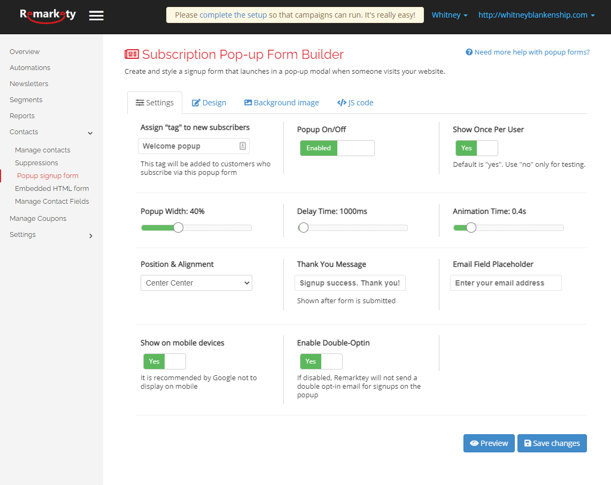Screen dimensions: 611x485
Task: Open the hamburger menu icon
Action: (96, 16)
